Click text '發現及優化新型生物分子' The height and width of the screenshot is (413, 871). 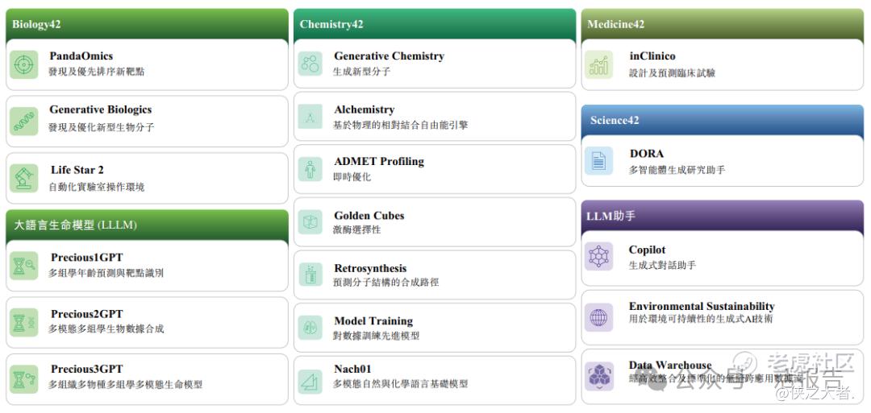(x=101, y=127)
